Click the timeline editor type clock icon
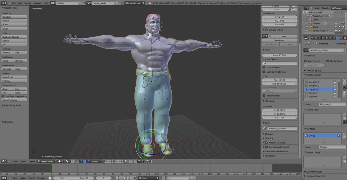This screenshot has width=347, height=180. click(x=4, y=178)
